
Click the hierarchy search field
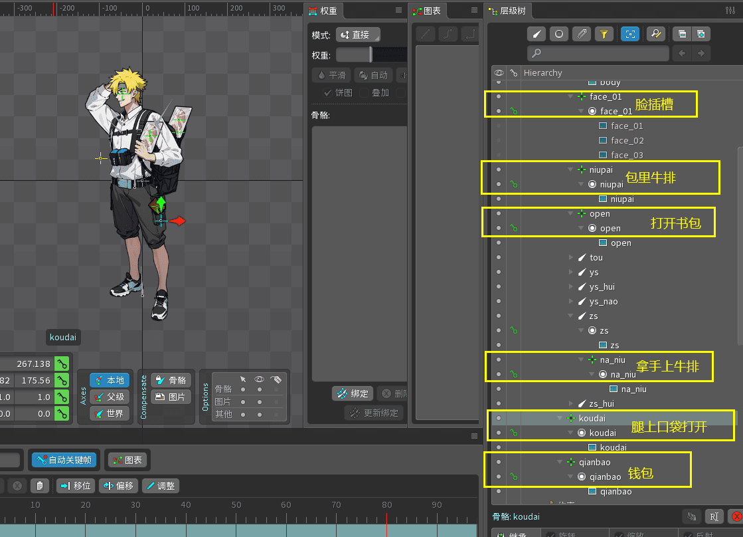(x=598, y=53)
